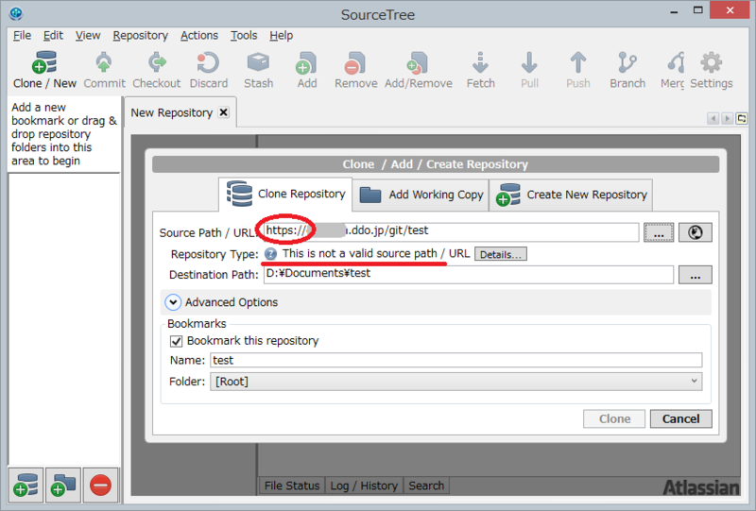756x511 pixels.
Task: Expand Advanced Options section
Action: 173,302
